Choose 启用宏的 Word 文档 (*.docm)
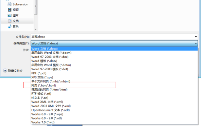The height and width of the screenshot is (126, 204). pyautogui.click(x=114, y=53)
